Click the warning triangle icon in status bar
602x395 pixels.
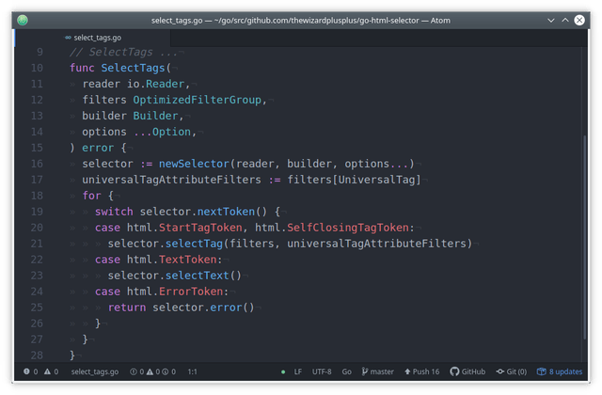coord(47,371)
